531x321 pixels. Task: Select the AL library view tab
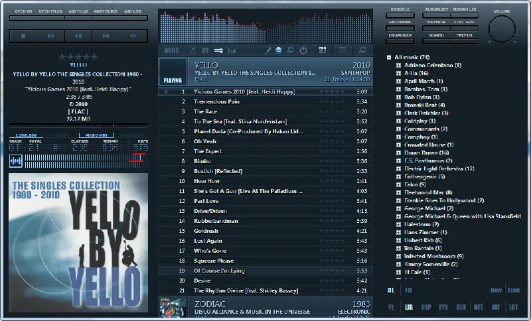391,290
